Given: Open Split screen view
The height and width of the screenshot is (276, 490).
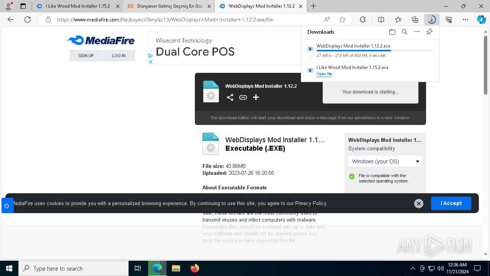Looking at the screenshot, I should coord(381,20).
